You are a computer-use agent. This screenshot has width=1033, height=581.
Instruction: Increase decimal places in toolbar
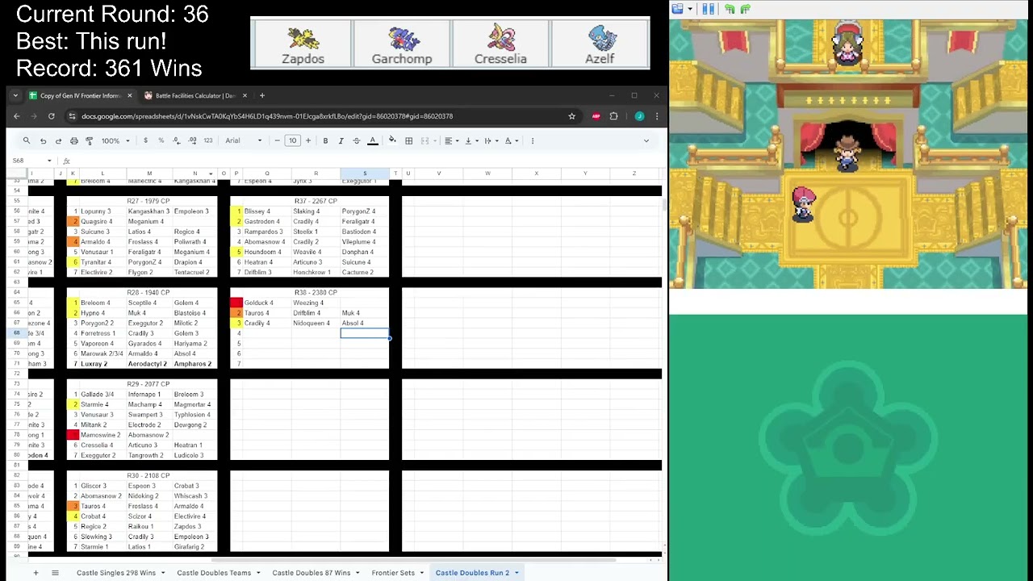click(x=192, y=140)
